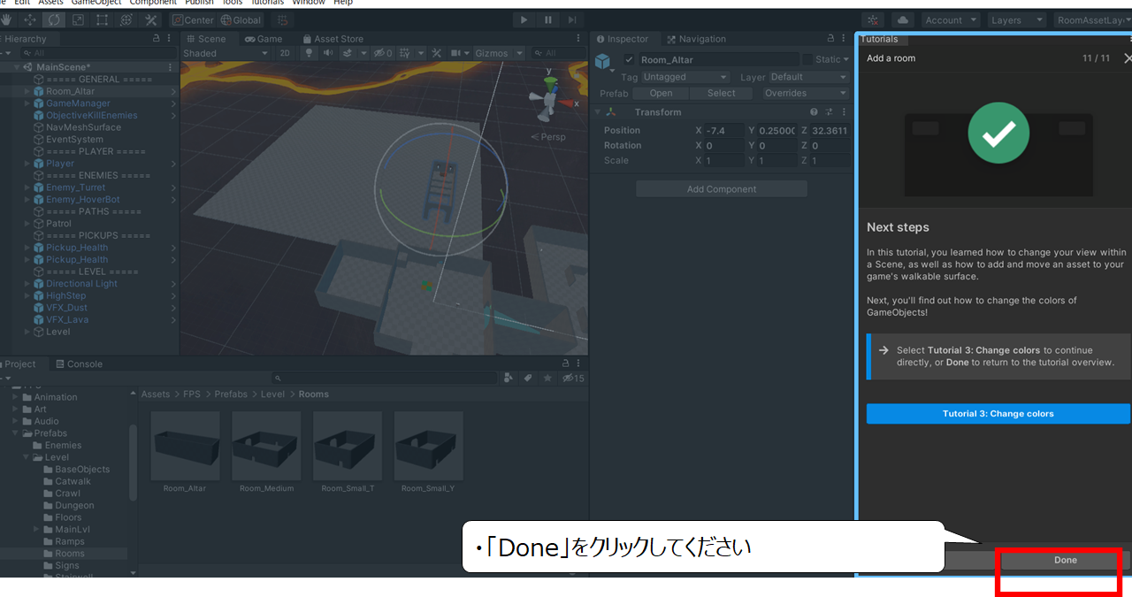This screenshot has width=1132, height=597.
Task: Expand the MainLvl folder
Action: [x=37, y=529]
